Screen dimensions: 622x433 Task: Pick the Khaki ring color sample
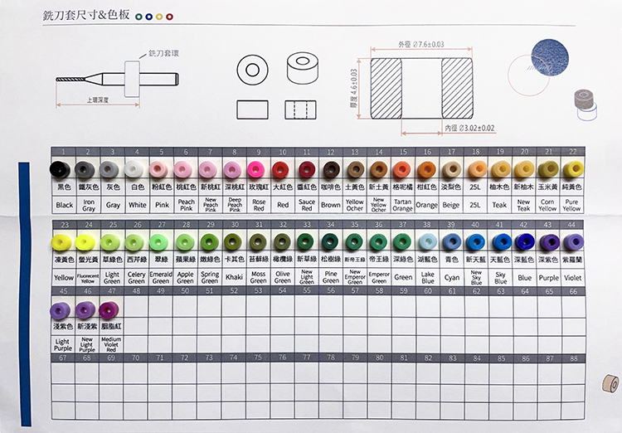pos(233,241)
